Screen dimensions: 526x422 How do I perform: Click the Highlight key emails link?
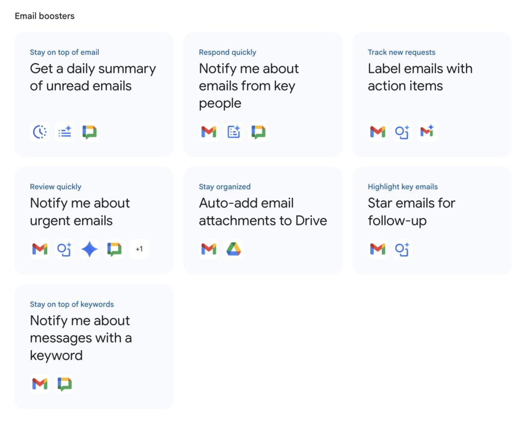403,186
